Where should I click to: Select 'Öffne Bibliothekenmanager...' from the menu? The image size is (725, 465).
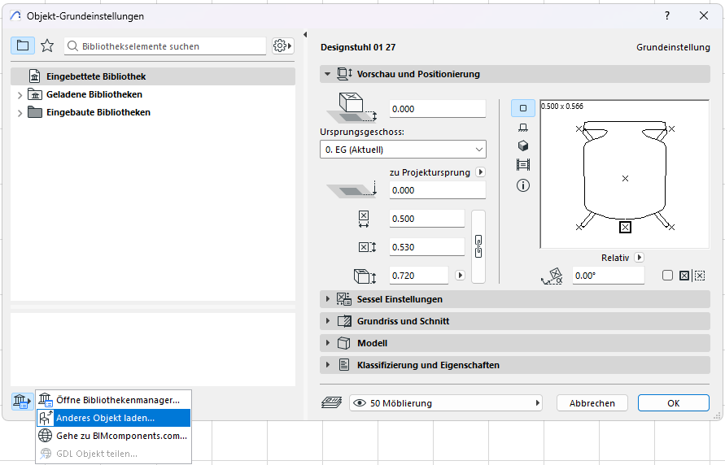pos(117,400)
